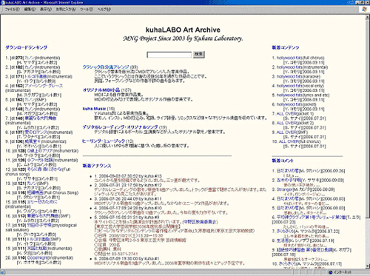Click the 新着コンテンツ heading
This screenshot has height=276, width=370.
(x=286, y=47)
